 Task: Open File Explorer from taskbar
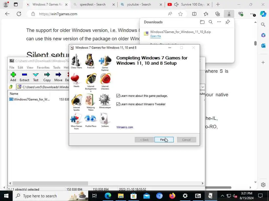coord(121,196)
